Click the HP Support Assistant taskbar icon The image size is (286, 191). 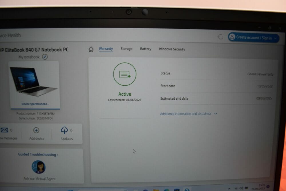click(187, 190)
